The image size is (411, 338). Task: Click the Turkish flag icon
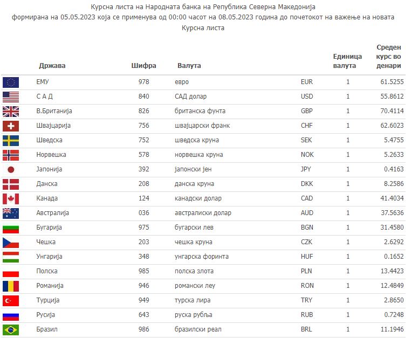coord(11,300)
